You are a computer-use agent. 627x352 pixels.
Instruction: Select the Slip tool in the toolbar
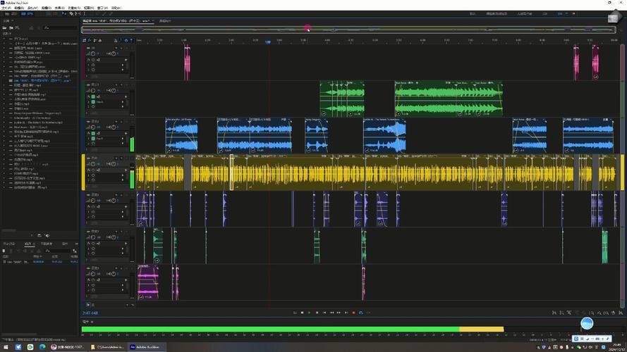(78, 13)
